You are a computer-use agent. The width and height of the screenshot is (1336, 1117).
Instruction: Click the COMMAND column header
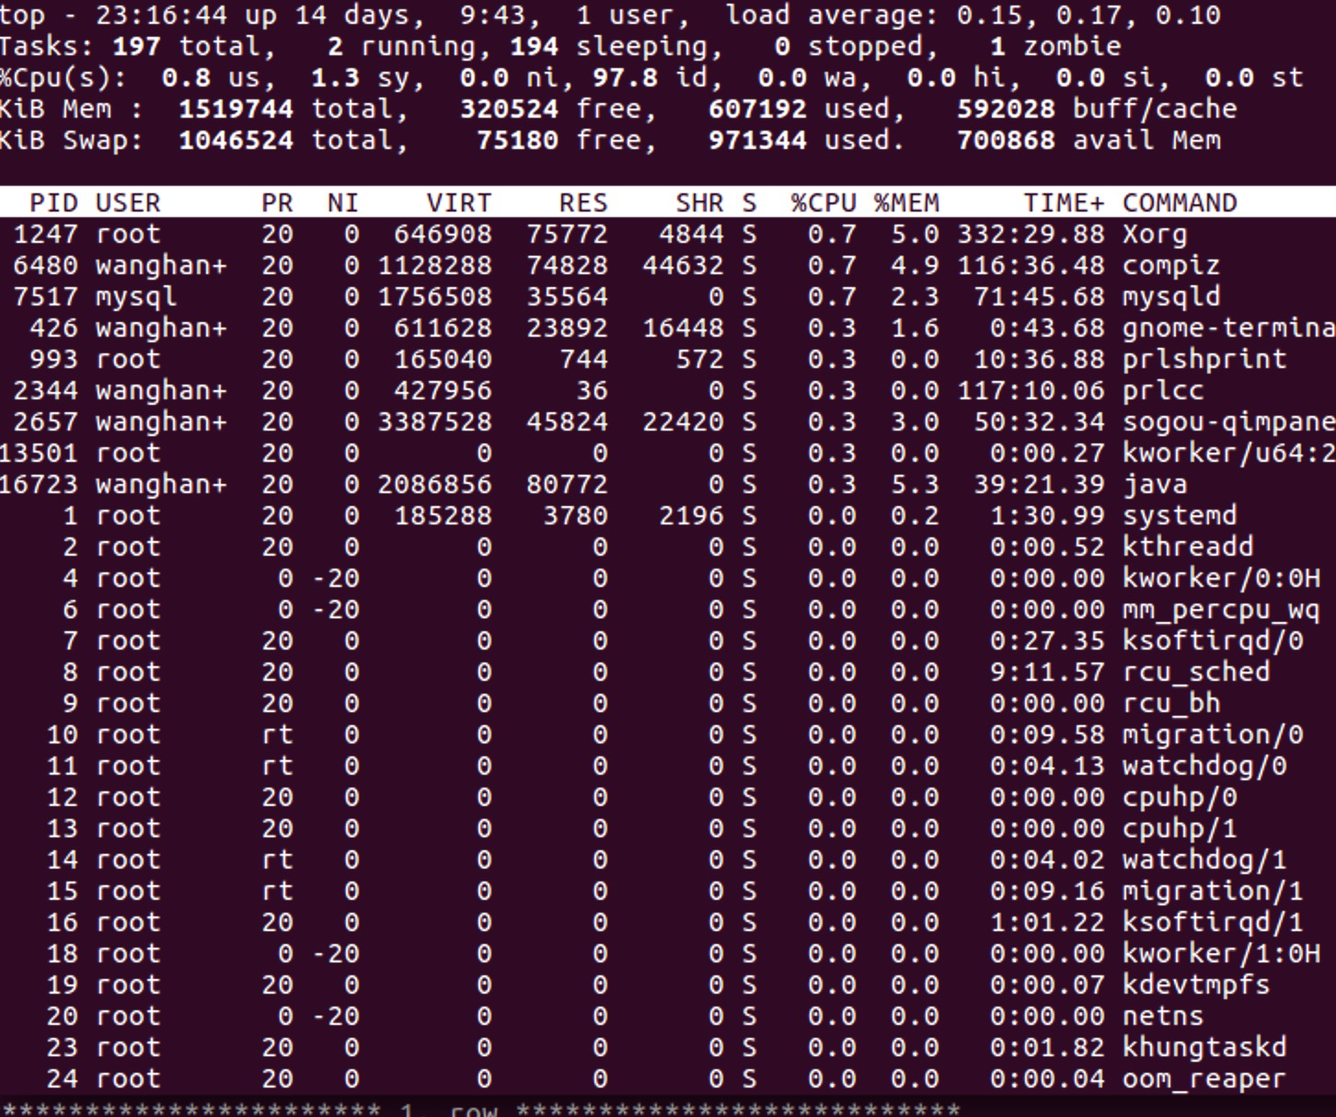1180,202
